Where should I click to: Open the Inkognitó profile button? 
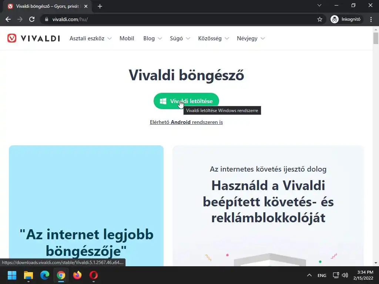[x=346, y=19]
